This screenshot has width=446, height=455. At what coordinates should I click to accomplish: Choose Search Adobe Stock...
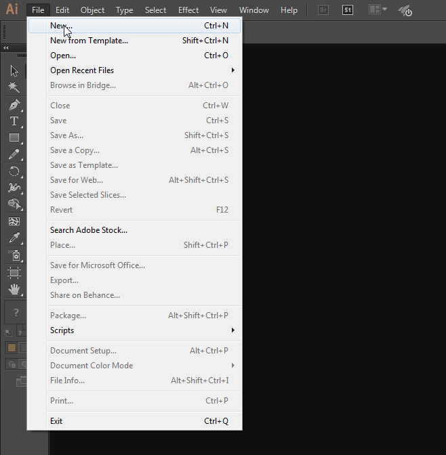coord(134,230)
